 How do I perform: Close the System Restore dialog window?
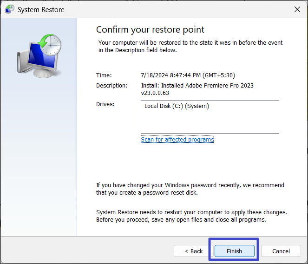297,9
